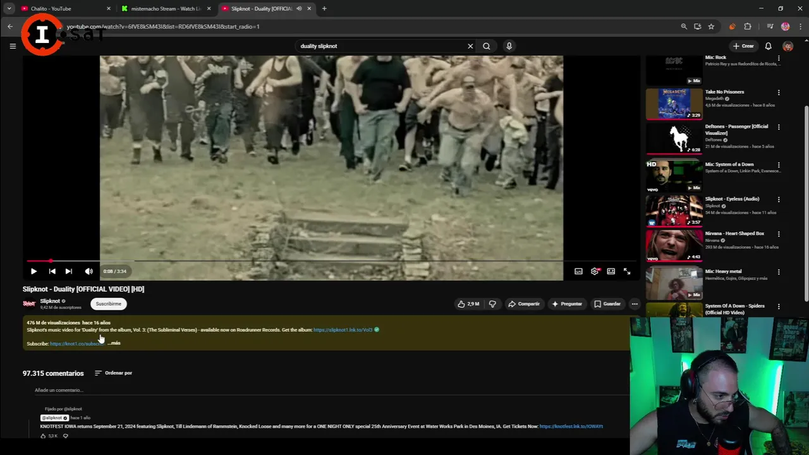
Task: Dislike the Duality video
Action: [x=492, y=304]
